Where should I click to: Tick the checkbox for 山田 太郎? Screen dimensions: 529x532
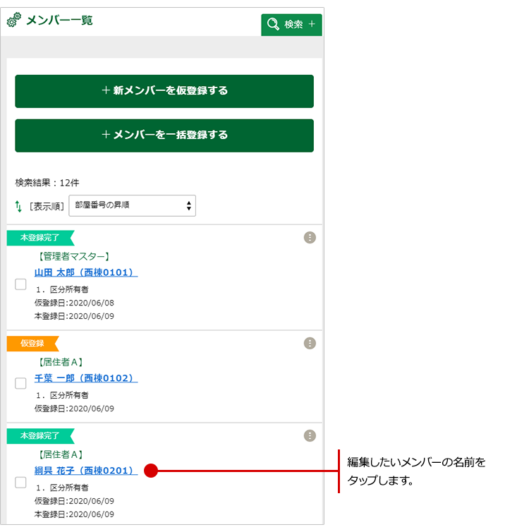pyautogui.click(x=21, y=284)
